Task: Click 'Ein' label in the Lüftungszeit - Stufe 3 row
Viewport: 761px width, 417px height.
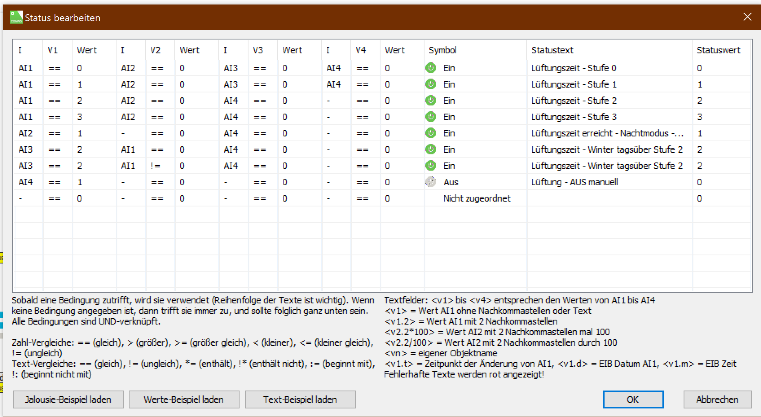Action: click(x=449, y=117)
